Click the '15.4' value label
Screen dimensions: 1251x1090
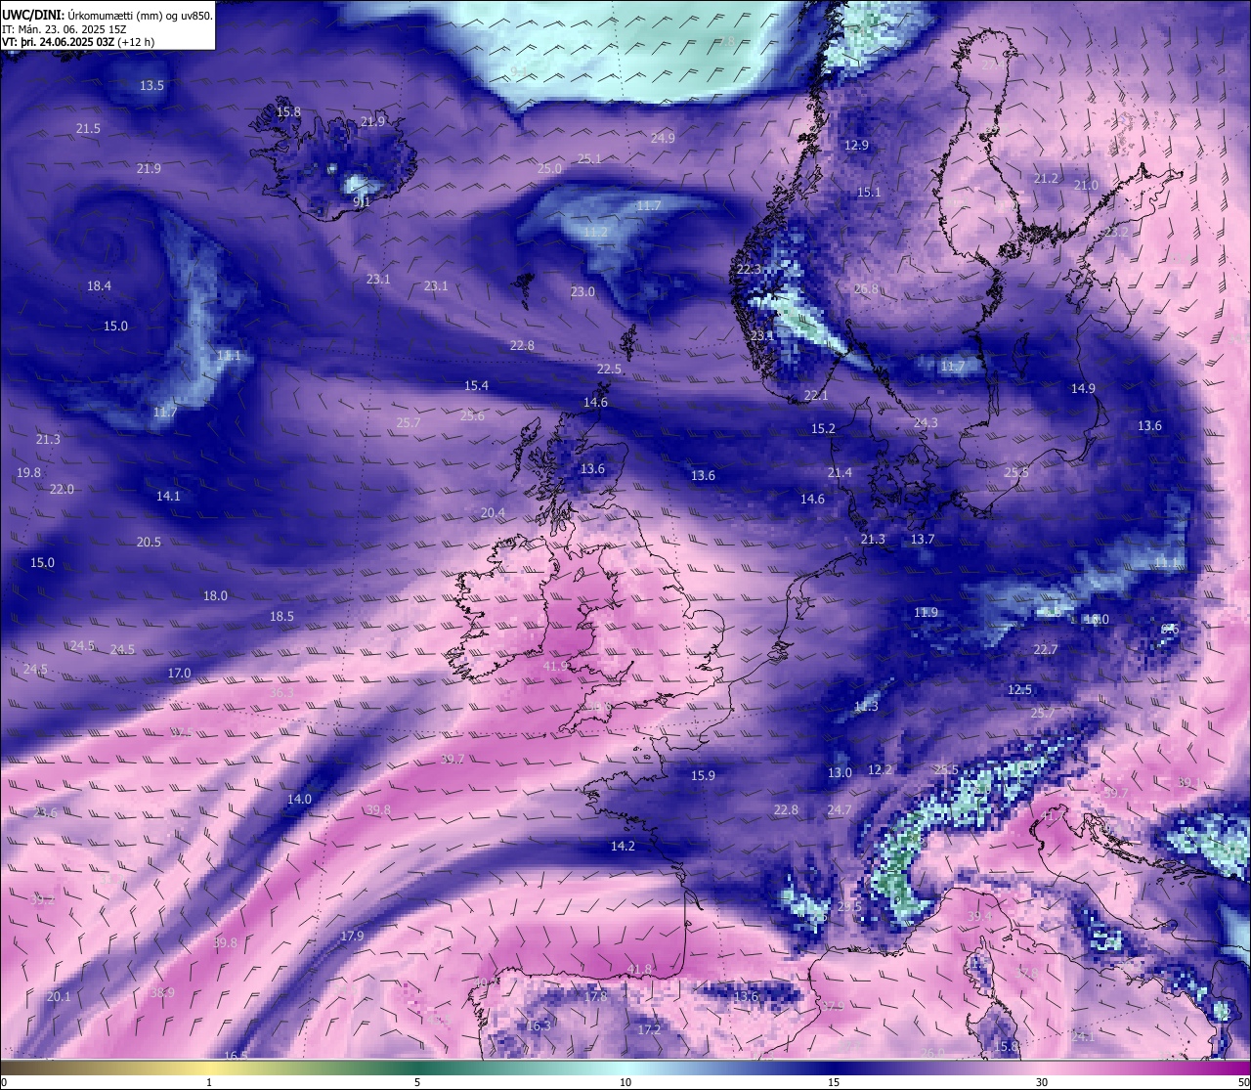click(476, 386)
